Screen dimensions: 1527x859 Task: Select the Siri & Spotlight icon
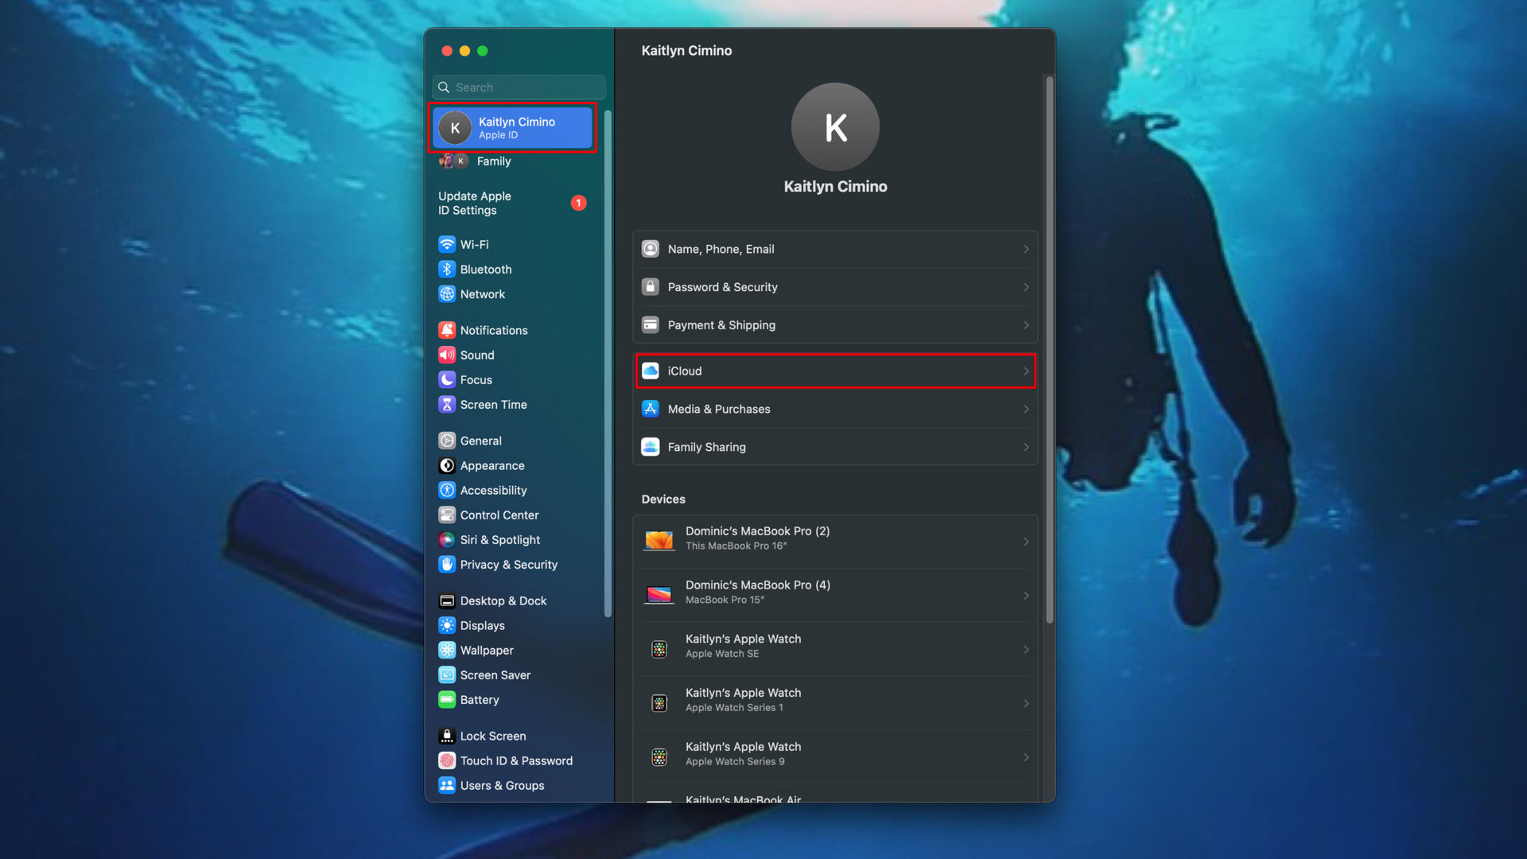coord(447,539)
